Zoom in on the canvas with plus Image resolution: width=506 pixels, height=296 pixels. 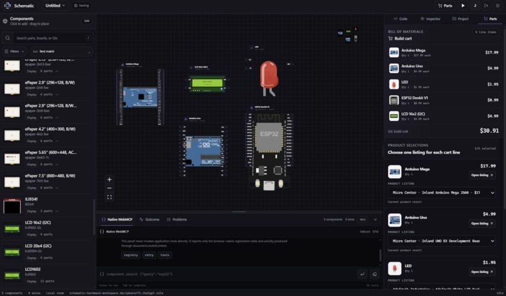[109, 179]
